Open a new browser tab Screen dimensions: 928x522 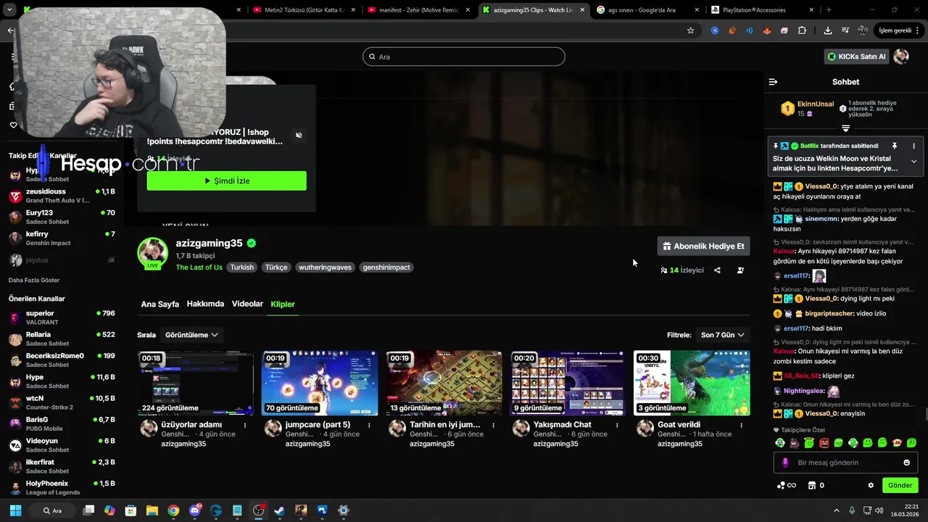click(x=829, y=10)
